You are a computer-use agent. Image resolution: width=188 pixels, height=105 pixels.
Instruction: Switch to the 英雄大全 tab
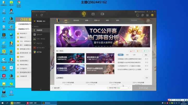[97, 21]
